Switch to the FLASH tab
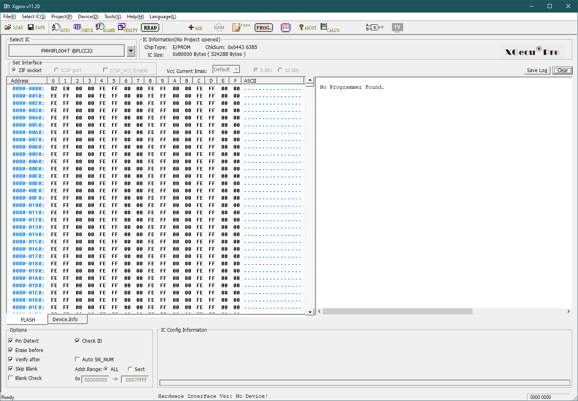 (x=28, y=320)
